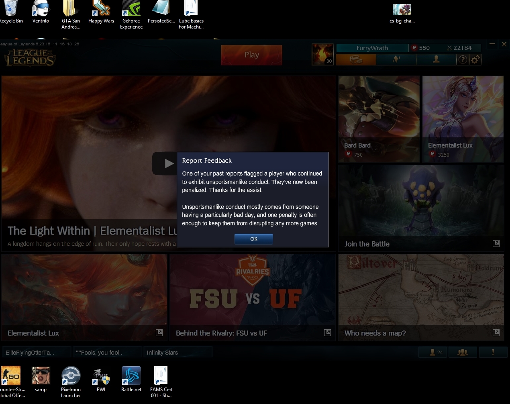Image resolution: width=510 pixels, height=404 pixels.
Task: Minimize the League client window
Action: [492, 44]
